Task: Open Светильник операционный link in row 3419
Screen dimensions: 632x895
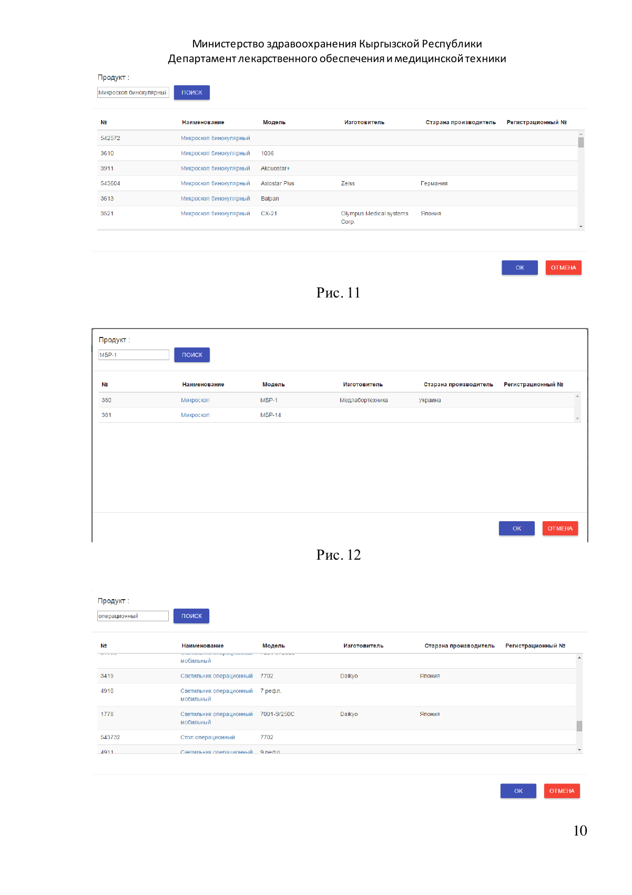Action: (x=217, y=676)
